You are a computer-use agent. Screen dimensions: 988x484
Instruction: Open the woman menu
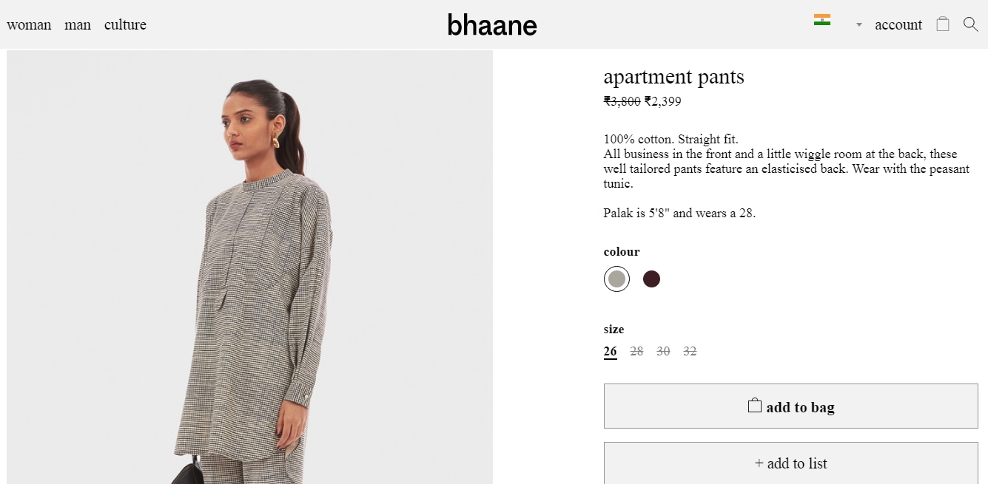[29, 24]
